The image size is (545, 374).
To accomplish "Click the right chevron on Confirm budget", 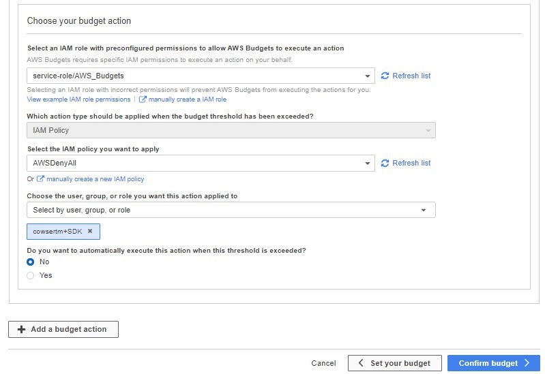I will [x=527, y=363].
